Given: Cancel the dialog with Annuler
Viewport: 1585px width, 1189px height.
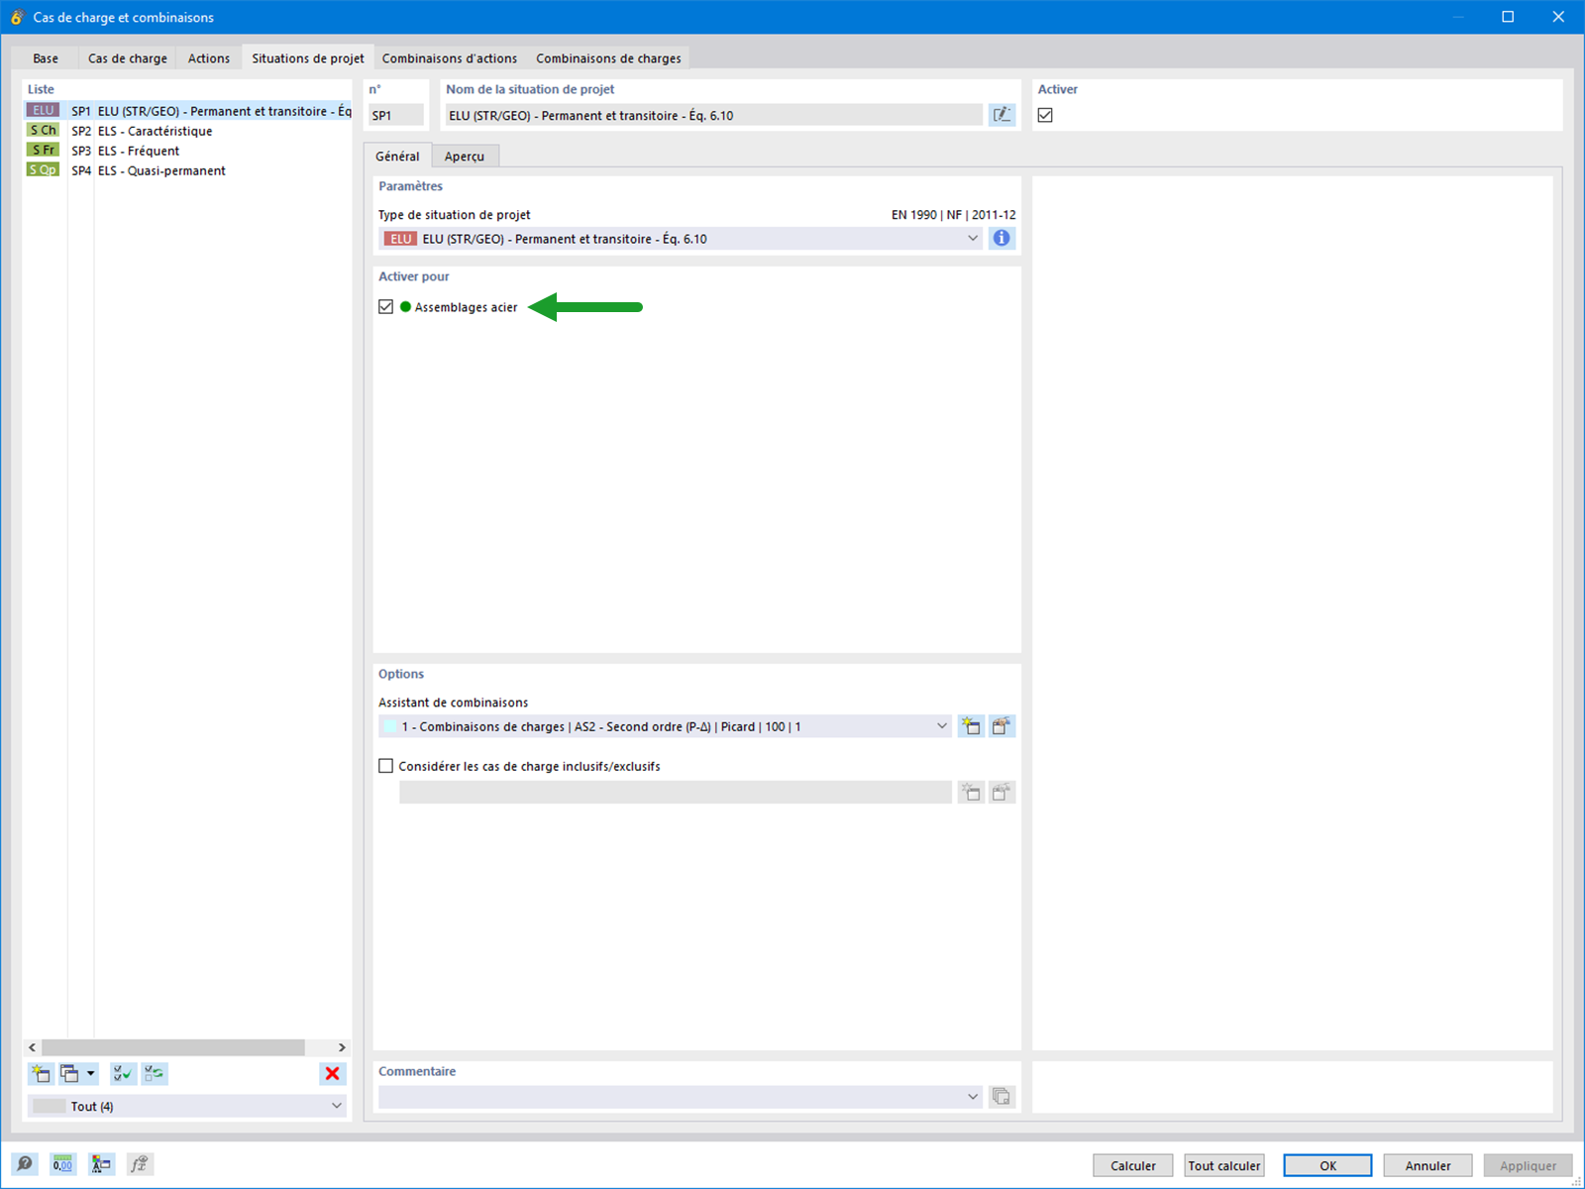Looking at the screenshot, I should click(1427, 1165).
